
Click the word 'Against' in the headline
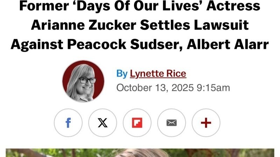tap(37, 45)
